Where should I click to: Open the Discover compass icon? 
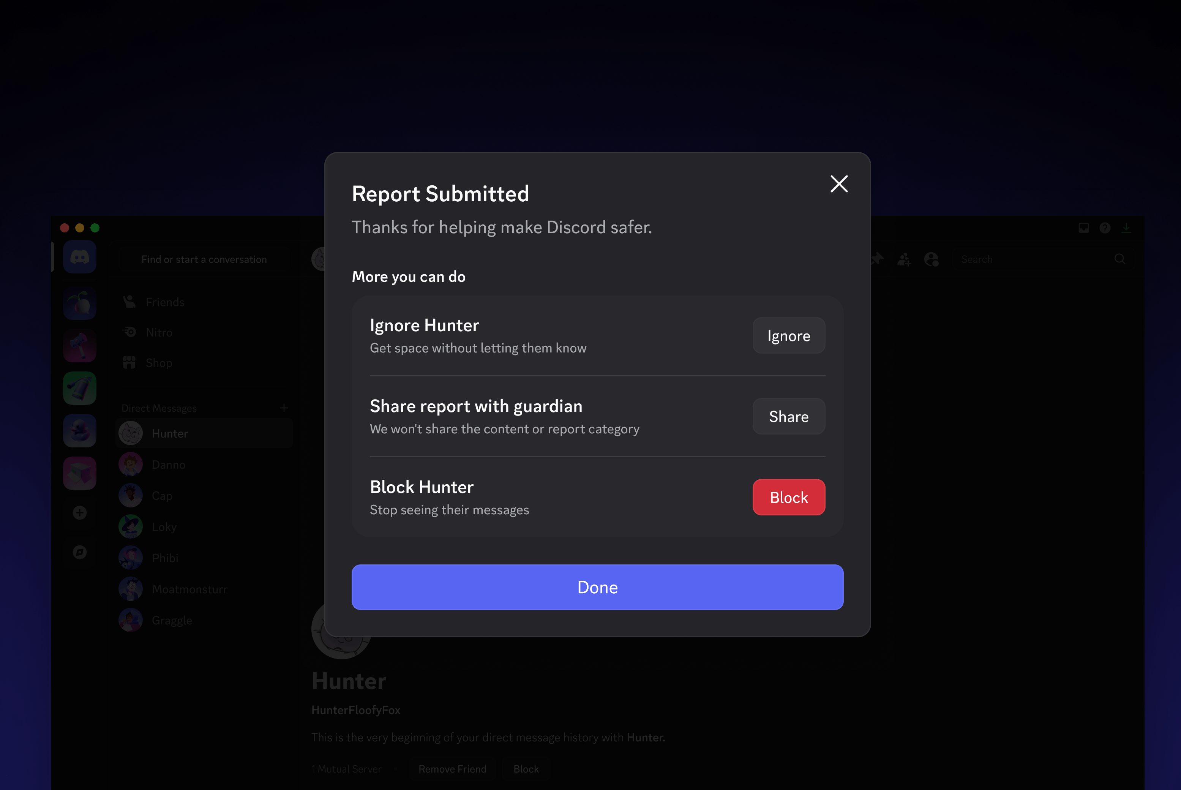(x=80, y=552)
